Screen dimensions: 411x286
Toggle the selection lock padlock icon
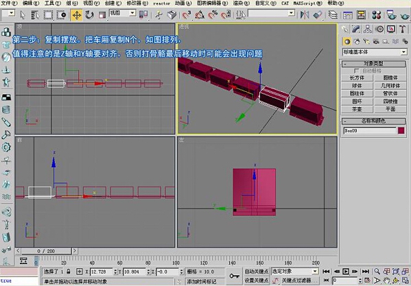pyautogui.click(x=69, y=272)
